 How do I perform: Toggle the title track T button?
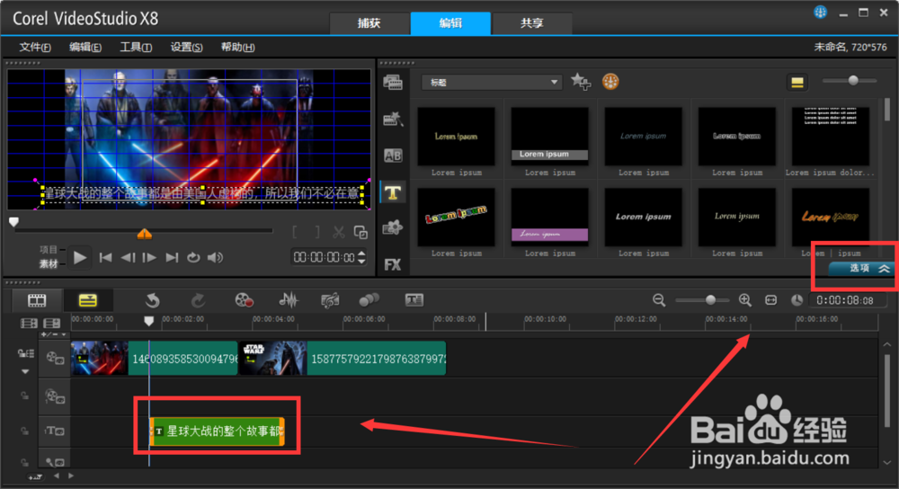[55, 431]
